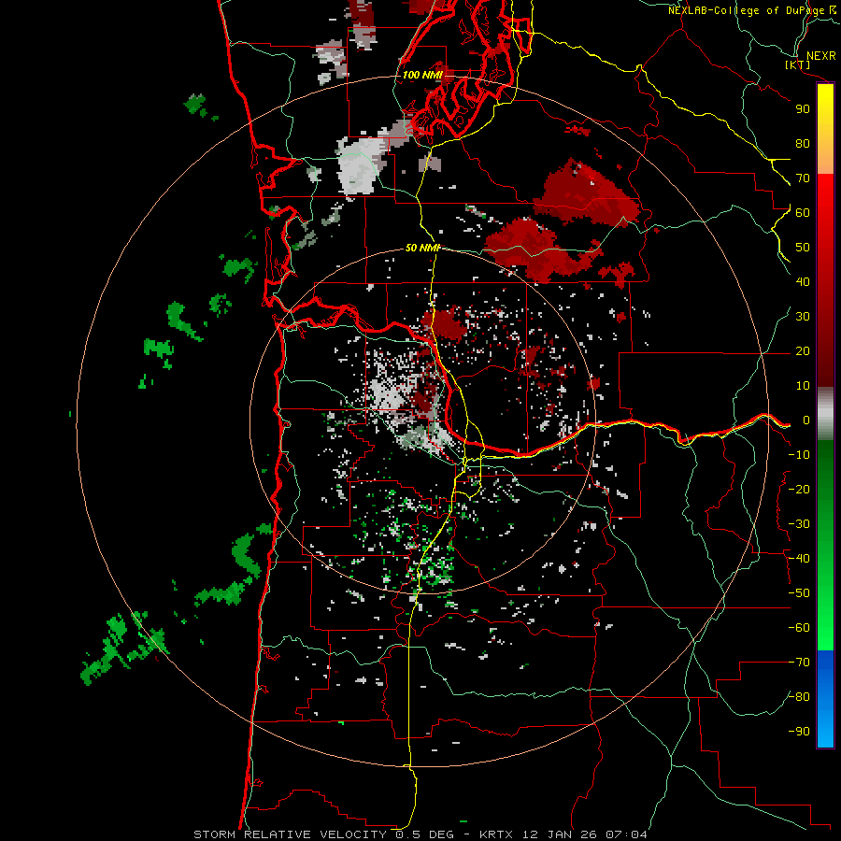Viewport: 841px width, 841px height.
Task: Click the 100 NMI range ring label
Action: (x=422, y=75)
